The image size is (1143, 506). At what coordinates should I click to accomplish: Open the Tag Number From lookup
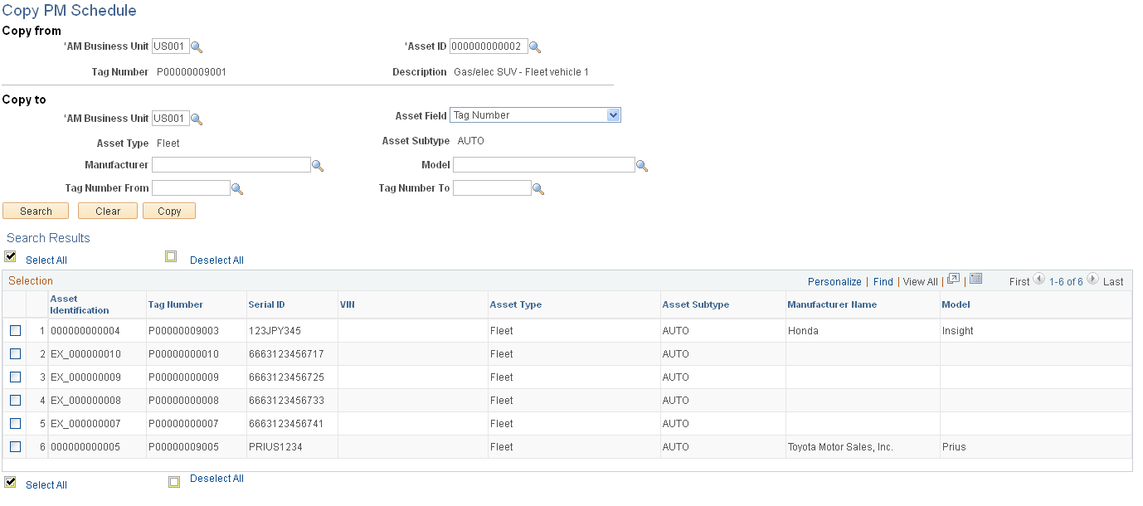[238, 187]
